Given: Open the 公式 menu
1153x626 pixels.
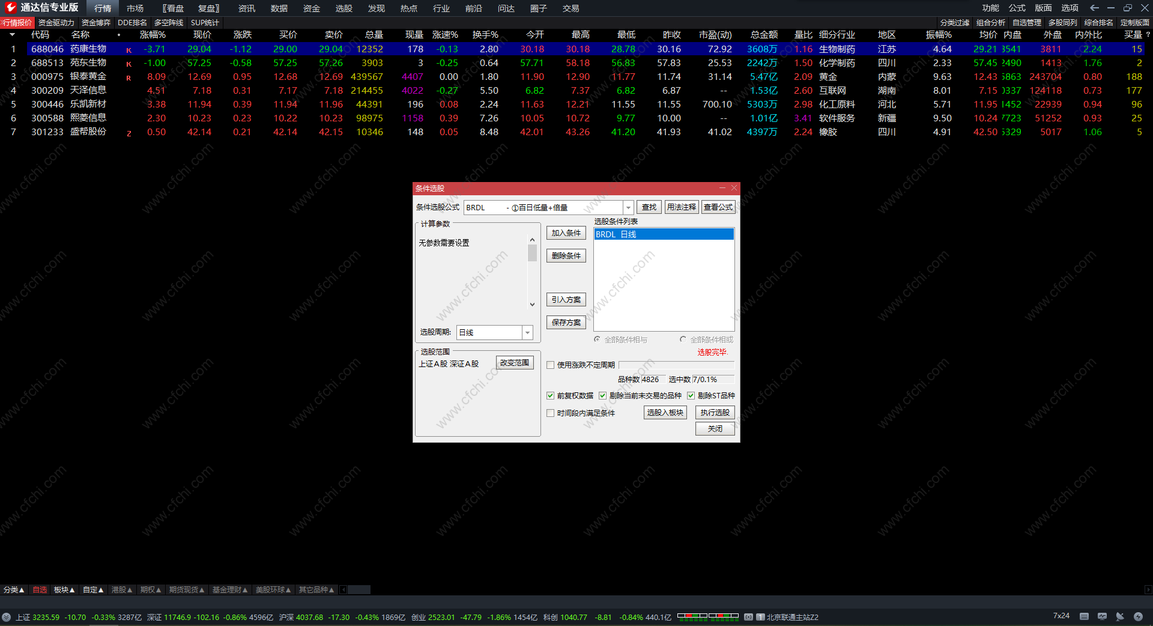Looking at the screenshot, I should [x=1017, y=8].
